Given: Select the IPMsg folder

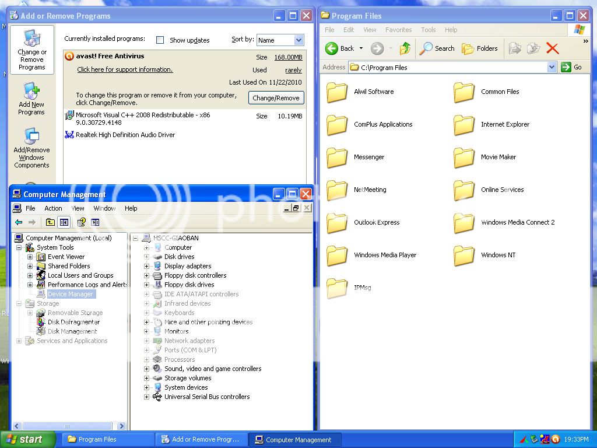Looking at the screenshot, I should coord(349,288).
